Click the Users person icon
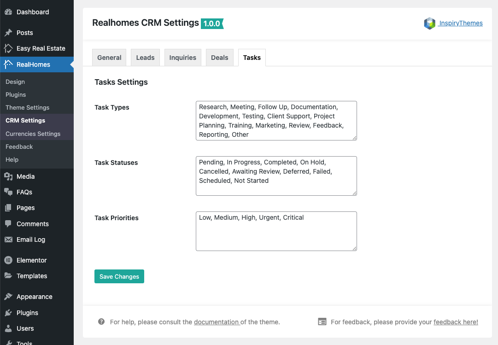 8,328
